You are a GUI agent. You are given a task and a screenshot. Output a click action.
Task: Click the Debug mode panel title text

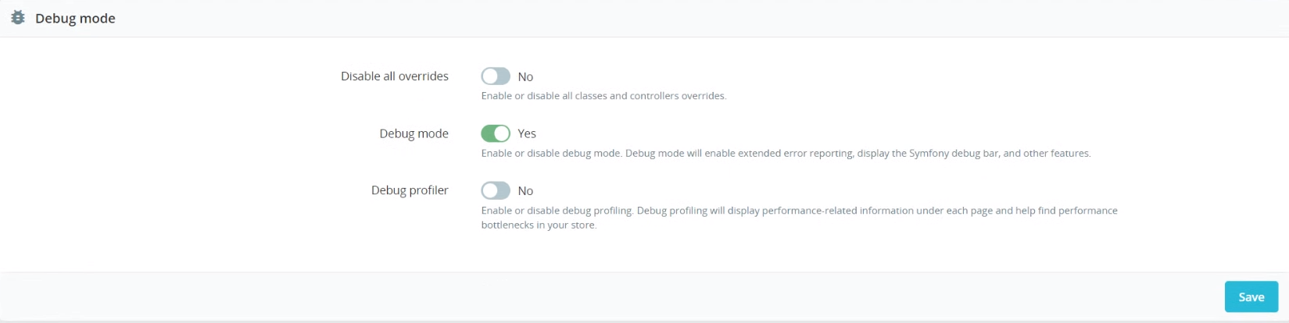coord(75,18)
